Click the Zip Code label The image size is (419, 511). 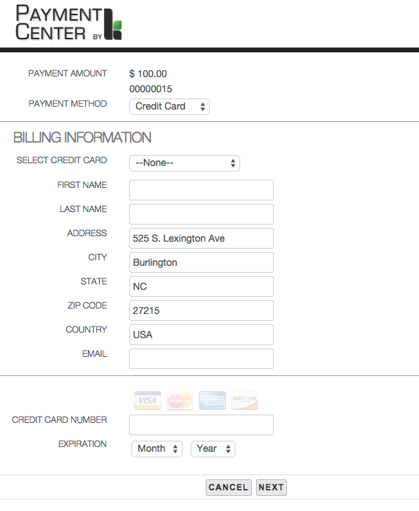tap(87, 305)
